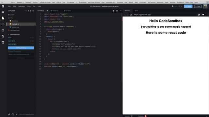209x117 pixels.
Task: Click the browser back arrow in preview
Action: point(125,15)
